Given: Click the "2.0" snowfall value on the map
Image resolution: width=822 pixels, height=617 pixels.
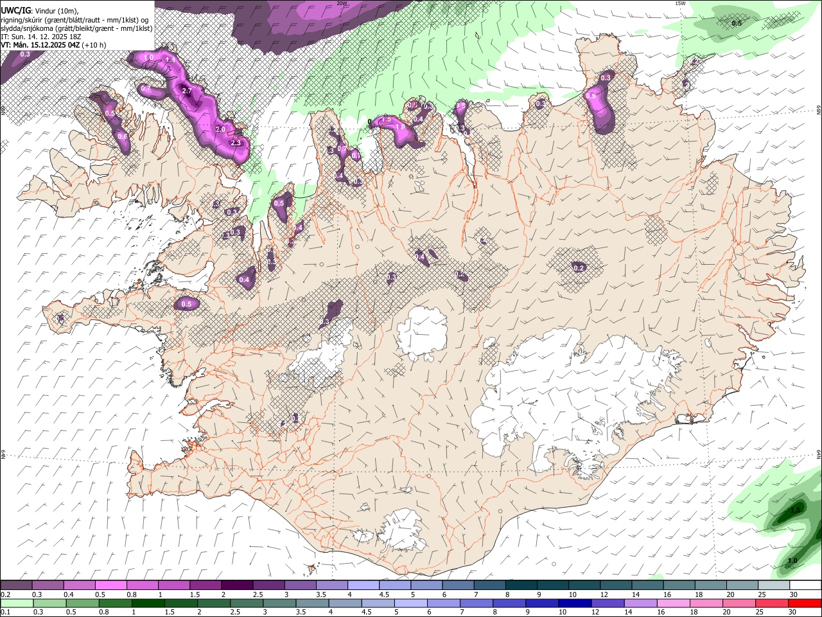Looking at the screenshot, I should (x=220, y=129).
